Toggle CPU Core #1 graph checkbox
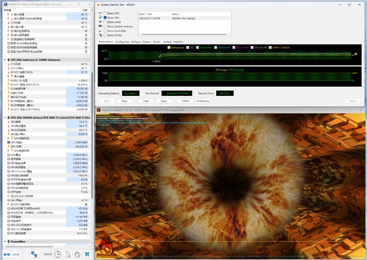 pyautogui.click(x=197, y=47)
